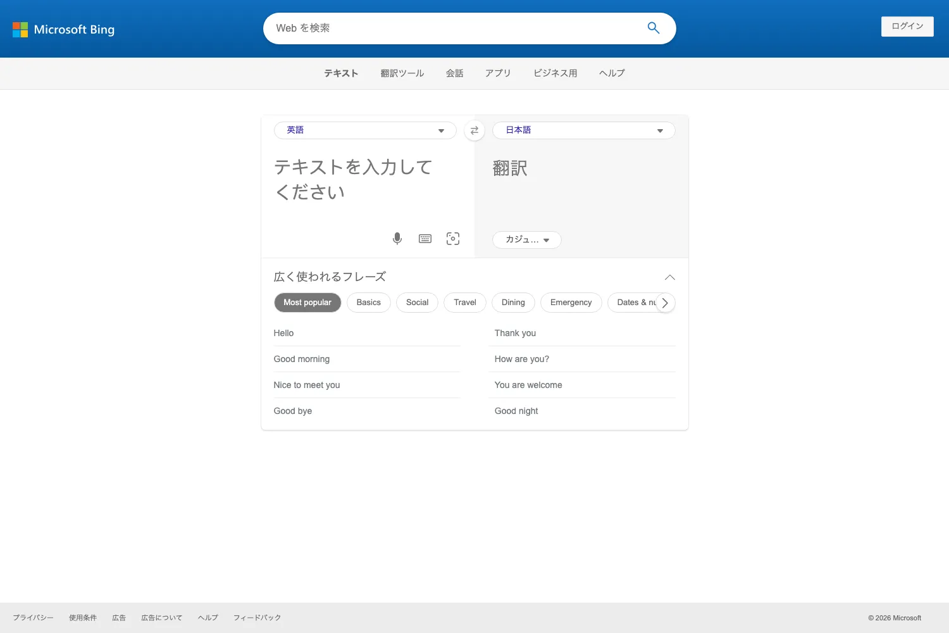Select the Social phrase category
The height and width of the screenshot is (633, 949).
(x=418, y=303)
